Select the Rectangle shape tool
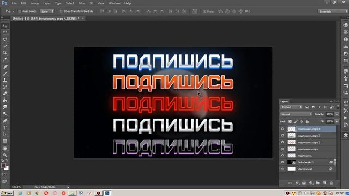 tap(5, 141)
